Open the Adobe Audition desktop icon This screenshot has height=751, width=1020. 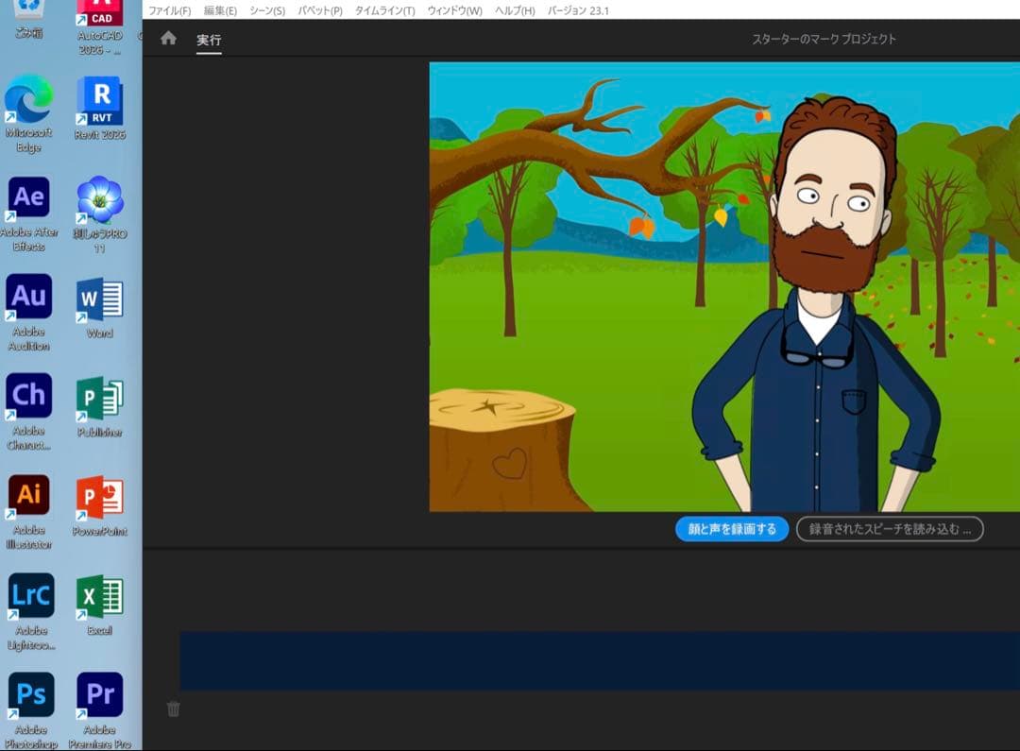[x=29, y=297]
